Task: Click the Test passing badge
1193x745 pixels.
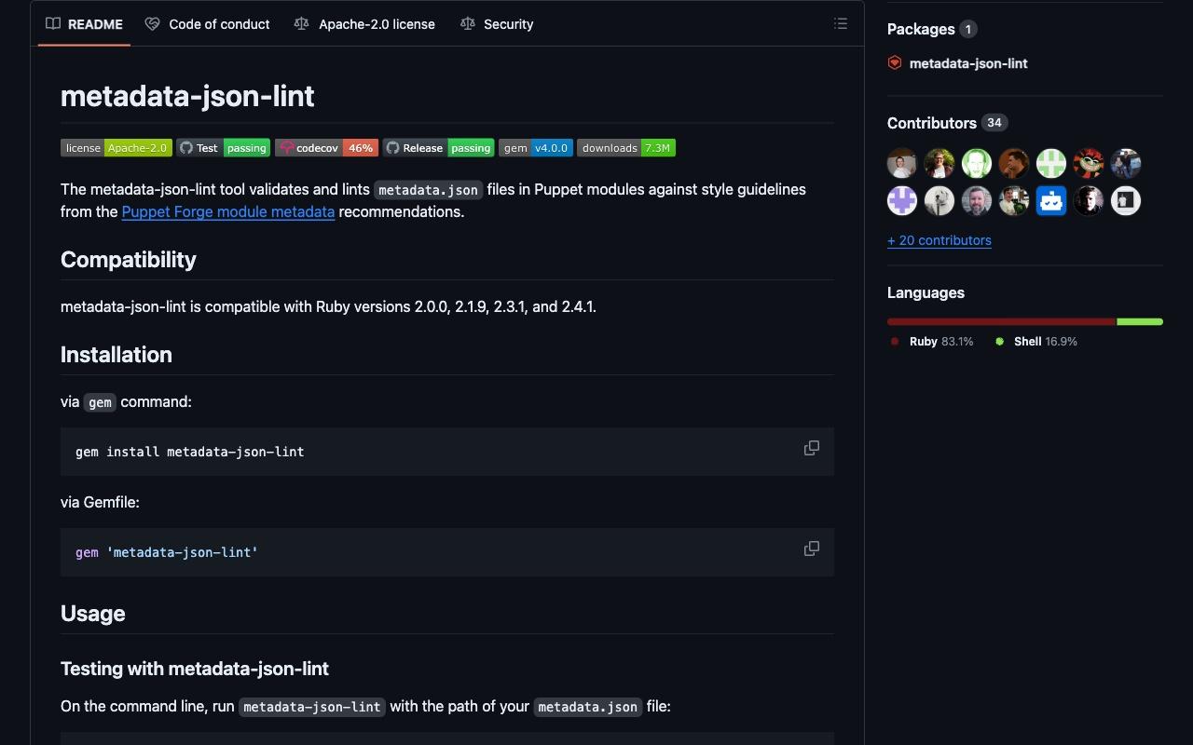Action: click(224, 148)
